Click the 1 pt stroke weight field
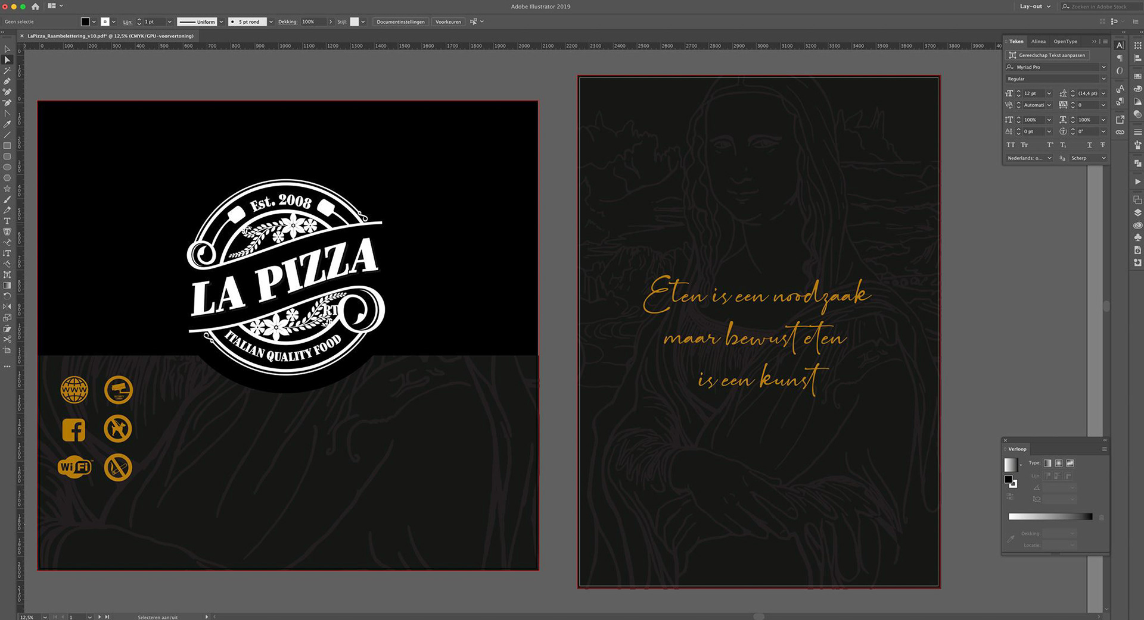1144x620 pixels. point(154,22)
